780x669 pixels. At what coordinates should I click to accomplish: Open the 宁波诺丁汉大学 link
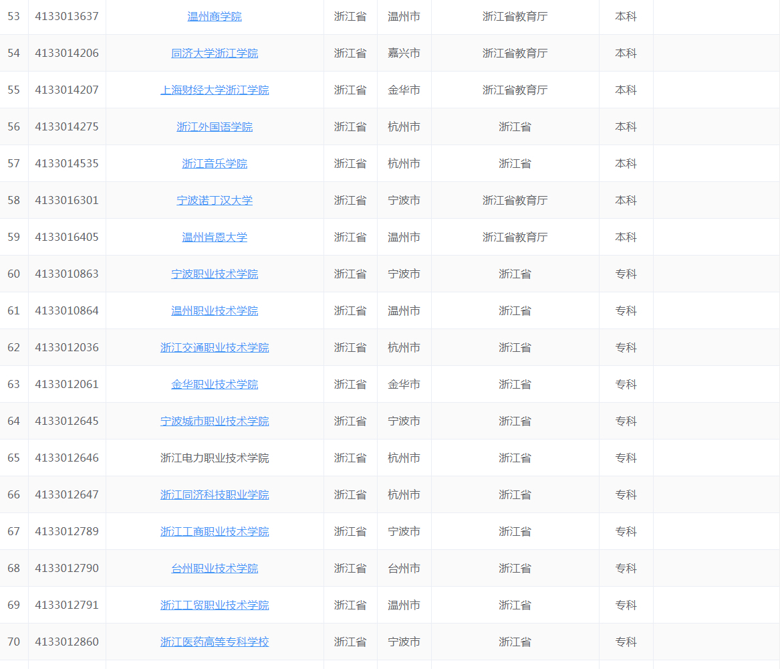(x=215, y=201)
